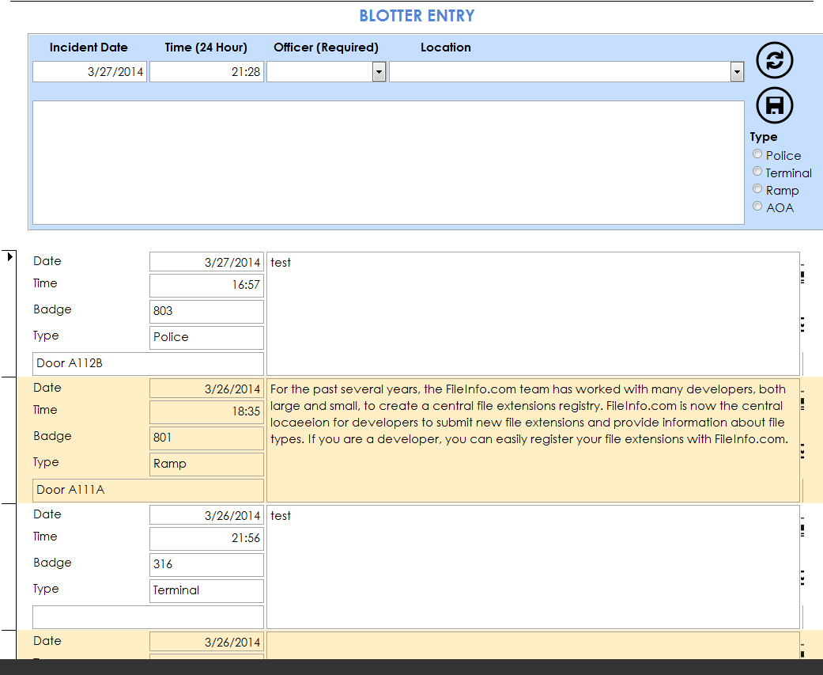Click empty location field of badge 316 record
The height and width of the screenshot is (675, 823).
click(148, 617)
